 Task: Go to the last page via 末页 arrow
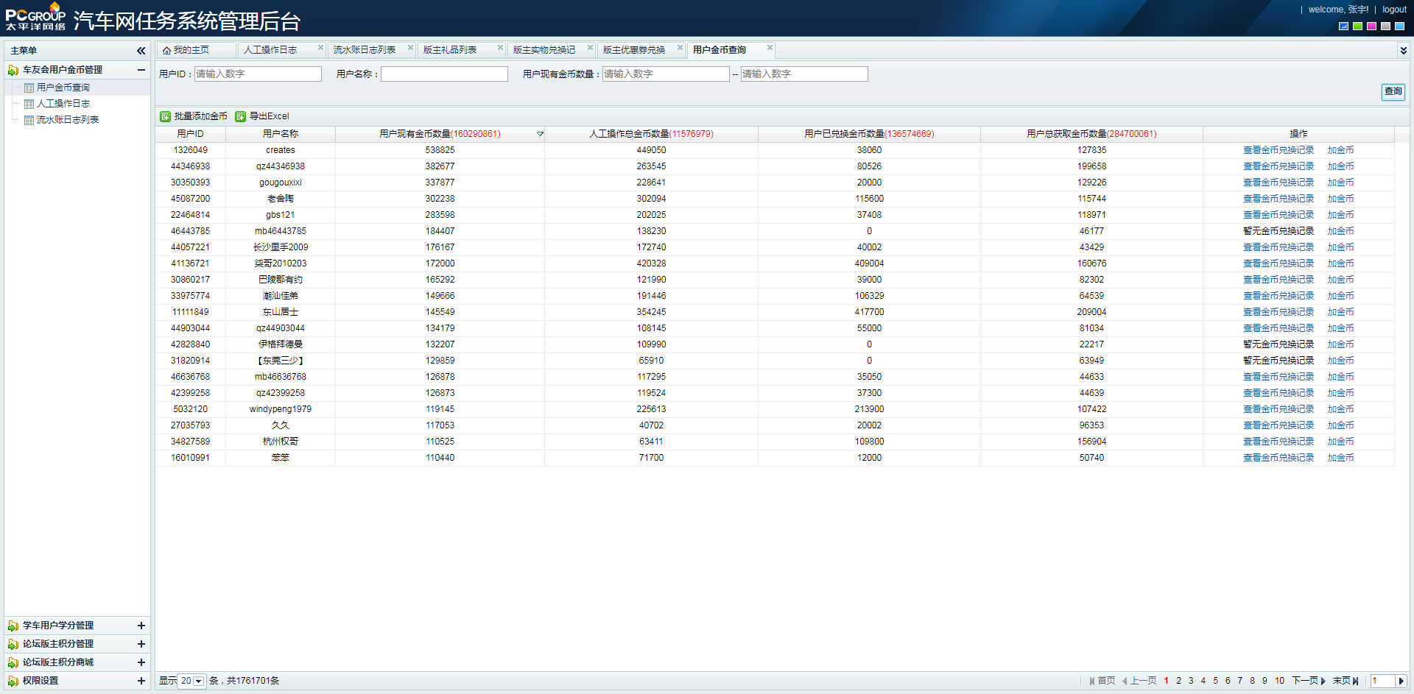(x=1355, y=681)
